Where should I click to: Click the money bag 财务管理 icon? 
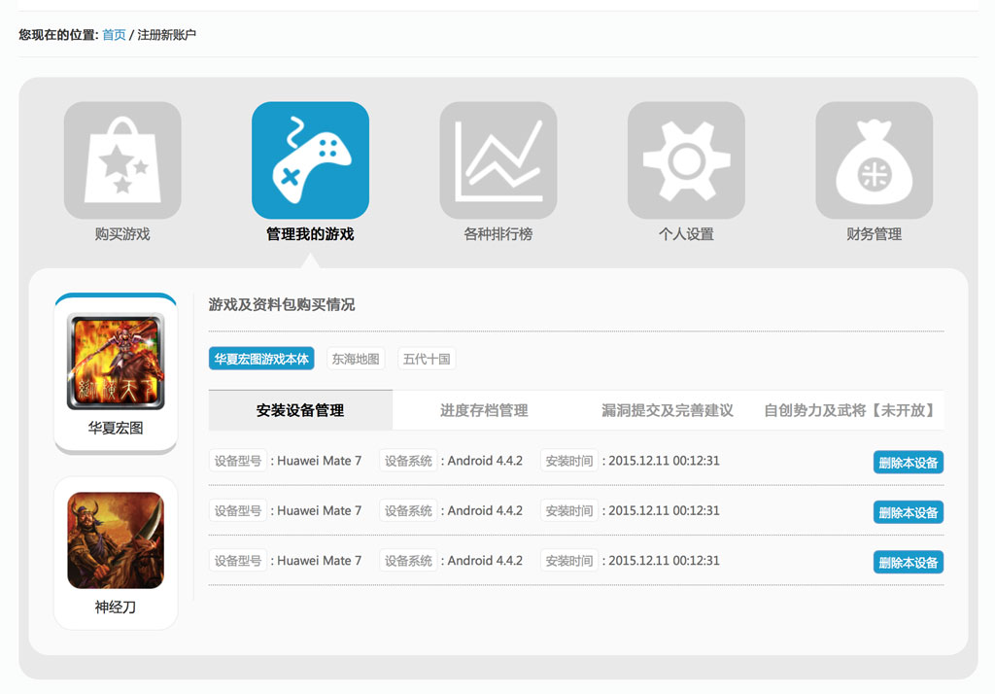coord(874,160)
